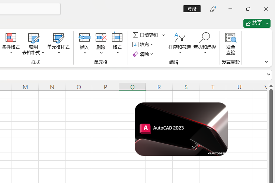The height and width of the screenshot is (183, 275).
Task: Expand the formula bar chevron
Action: point(269,74)
